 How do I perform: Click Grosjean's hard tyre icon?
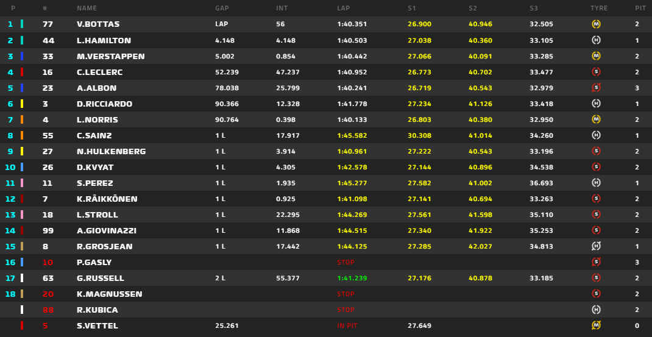tap(596, 246)
